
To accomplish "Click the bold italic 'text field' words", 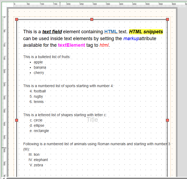I will tap(52, 32).
